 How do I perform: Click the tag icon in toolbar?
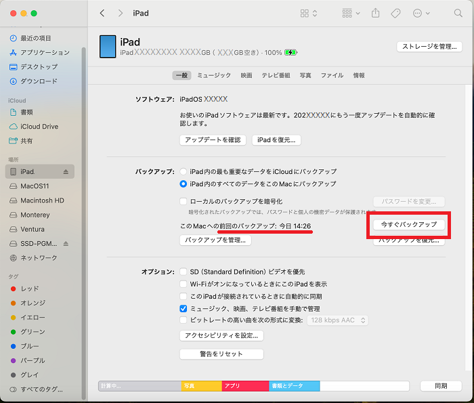[395, 13]
